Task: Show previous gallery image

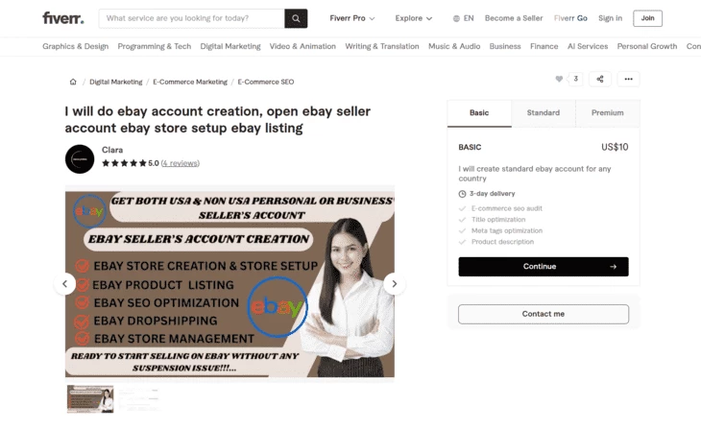Action: (65, 284)
